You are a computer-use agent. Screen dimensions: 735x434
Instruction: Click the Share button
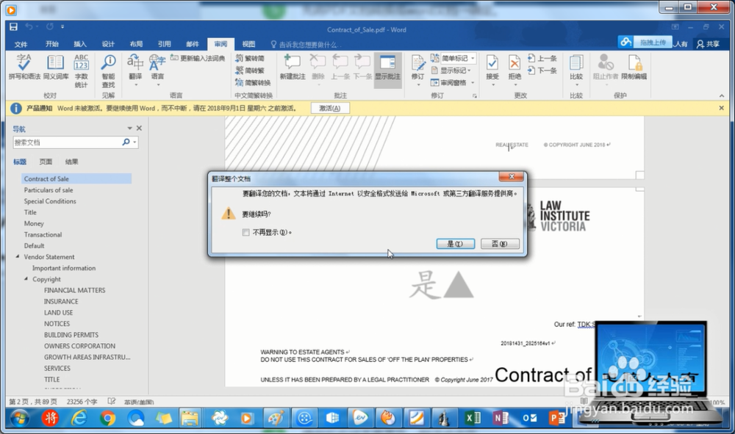click(x=709, y=44)
